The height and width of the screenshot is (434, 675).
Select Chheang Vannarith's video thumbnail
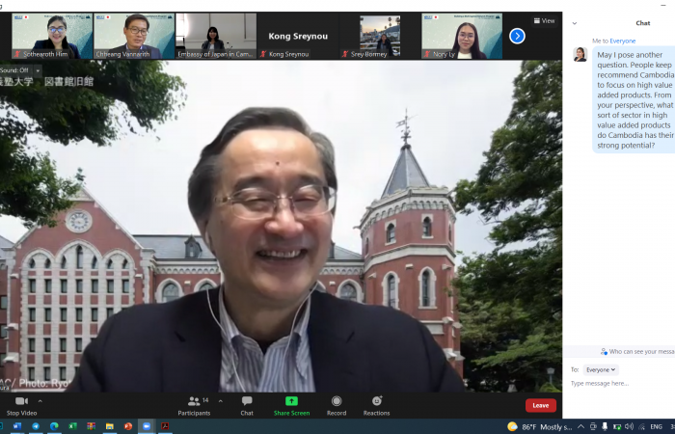point(134,36)
